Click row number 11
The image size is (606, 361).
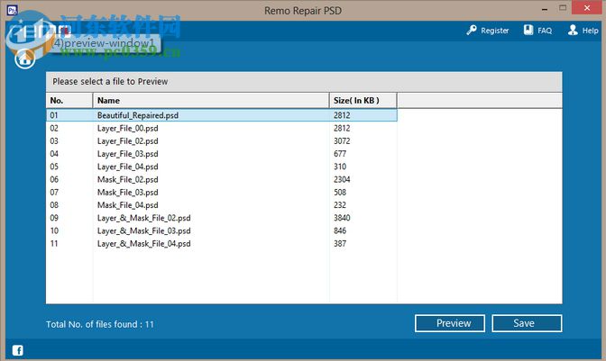pos(54,243)
